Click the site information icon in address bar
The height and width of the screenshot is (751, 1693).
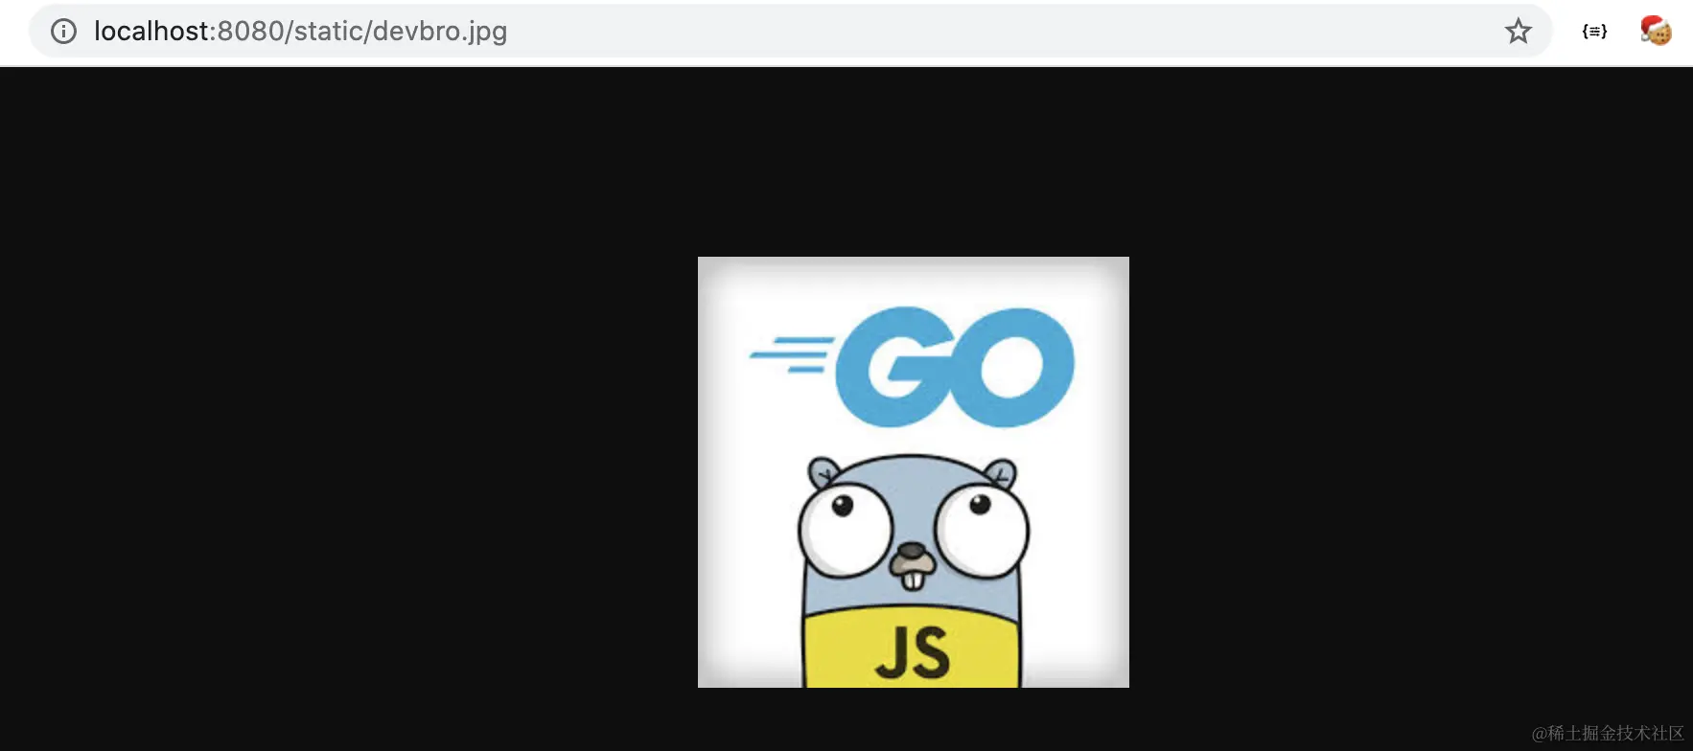coord(63,32)
